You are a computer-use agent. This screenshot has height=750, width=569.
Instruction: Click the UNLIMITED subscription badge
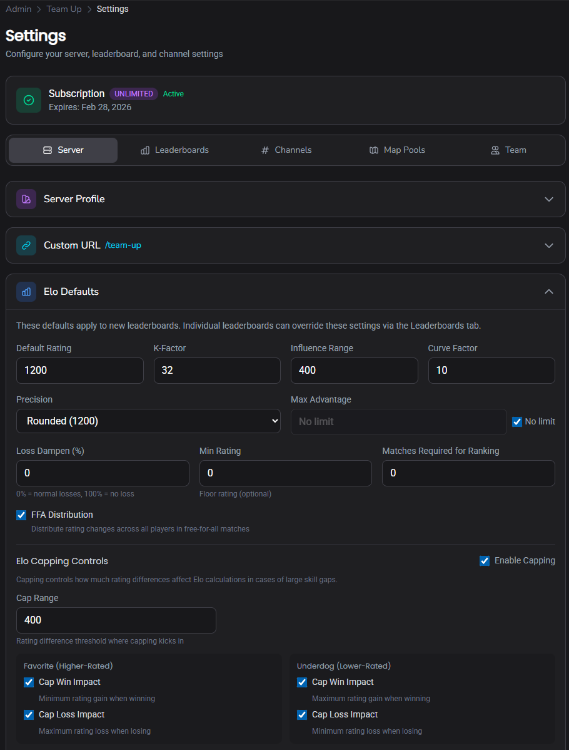click(x=134, y=94)
